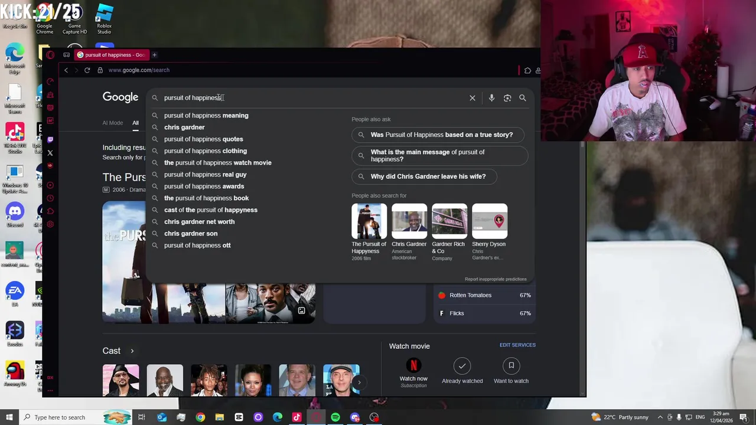
Task: Open TikTok app from the taskbar
Action: point(297,417)
